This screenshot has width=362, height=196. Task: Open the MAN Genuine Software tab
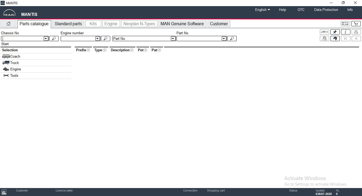(182, 24)
